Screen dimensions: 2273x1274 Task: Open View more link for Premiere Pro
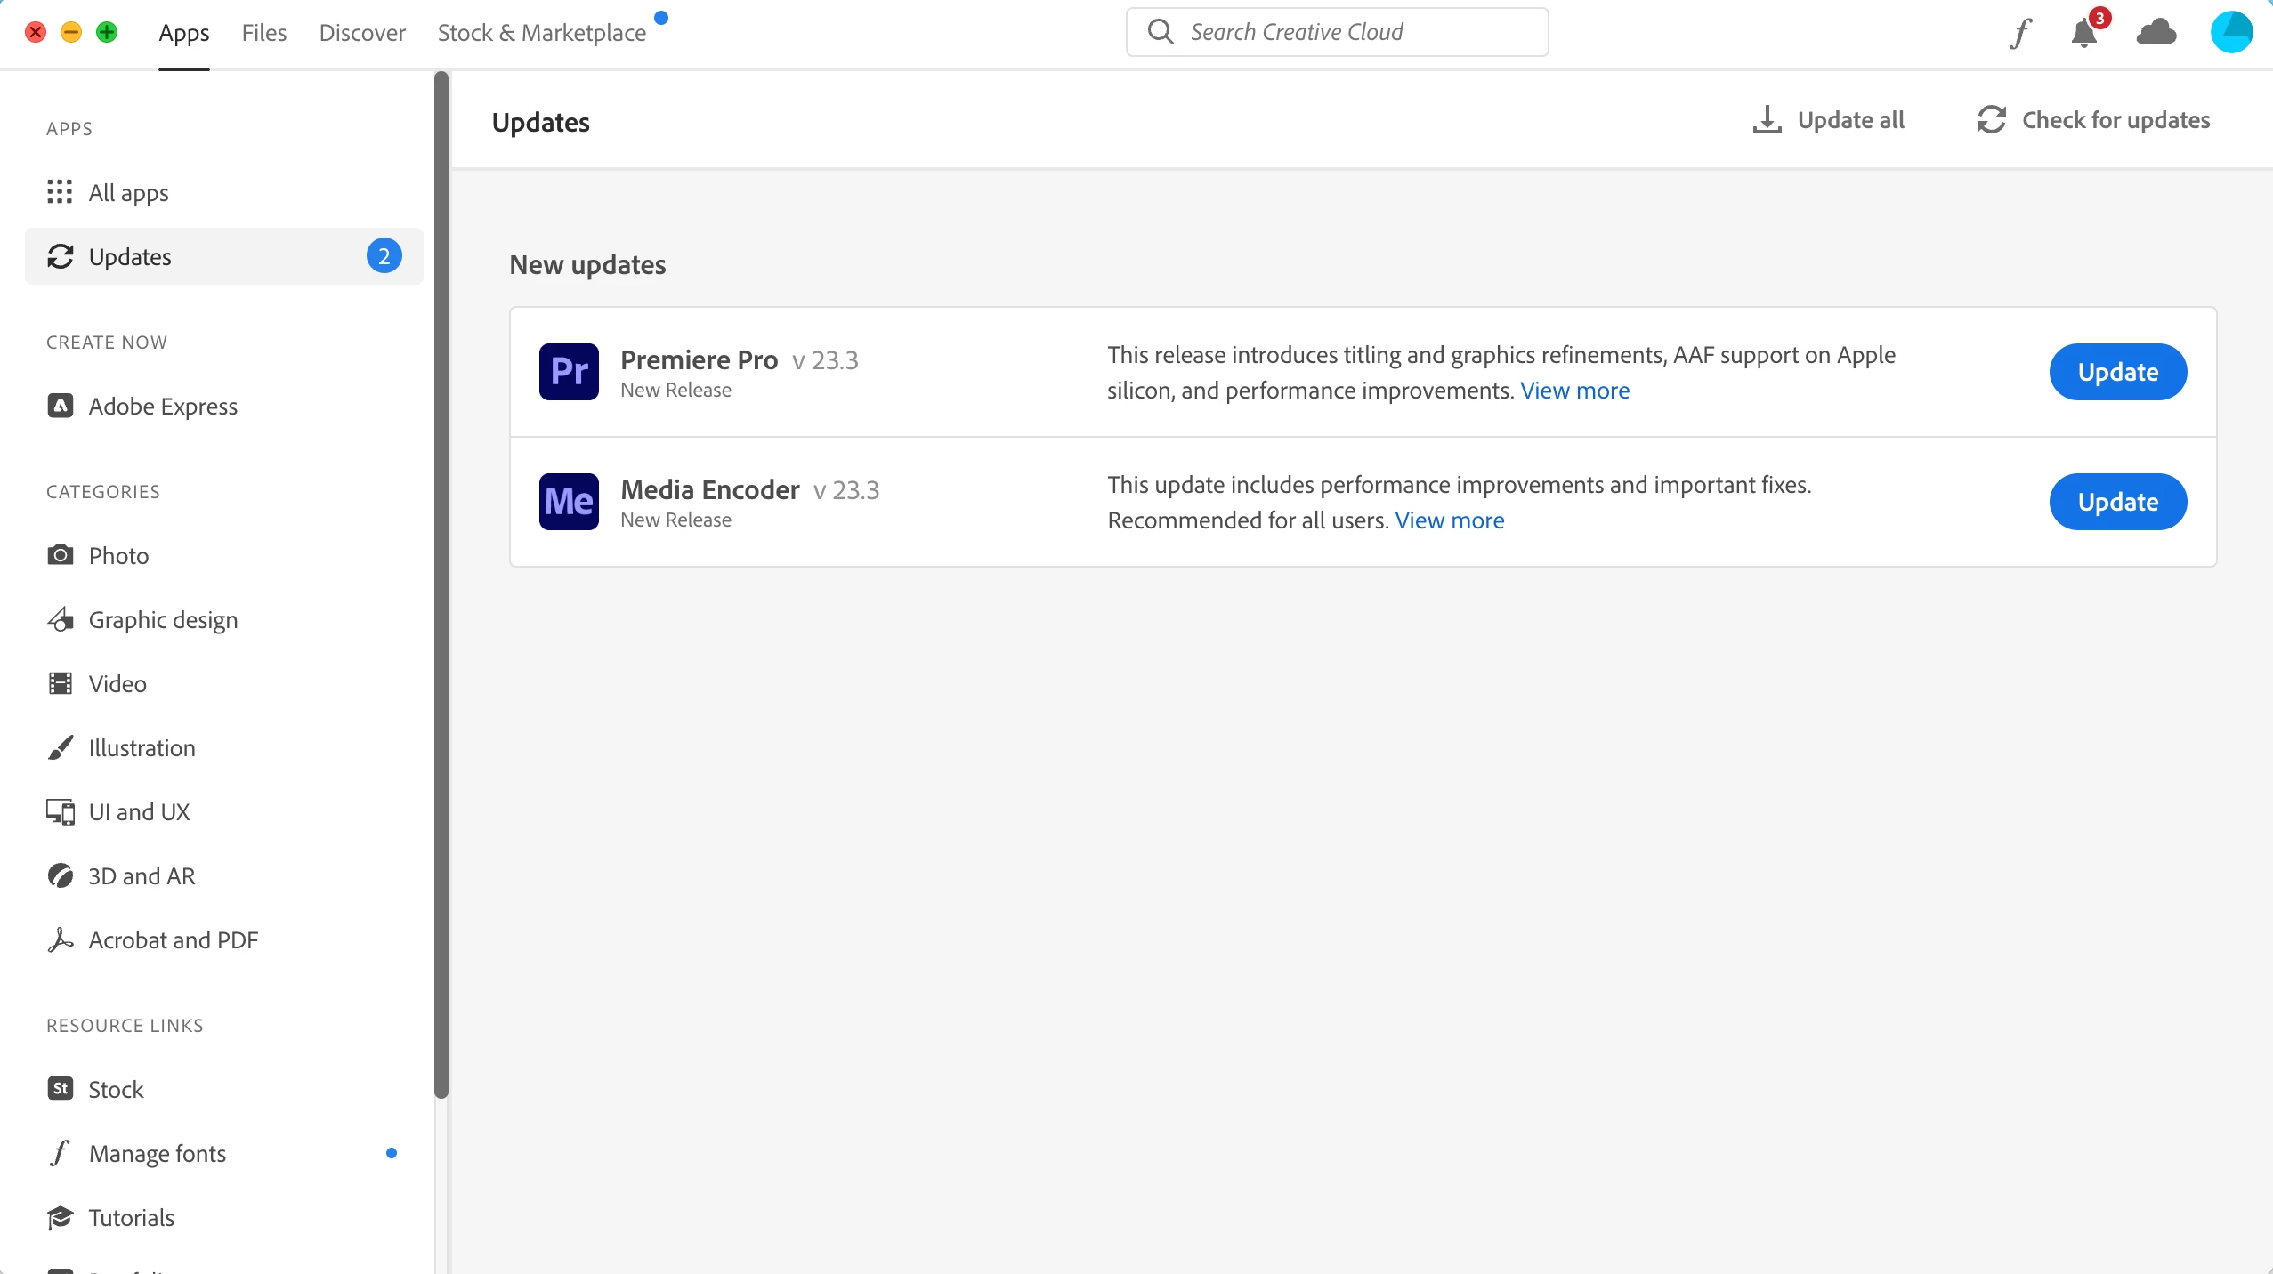coord(1574,391)
